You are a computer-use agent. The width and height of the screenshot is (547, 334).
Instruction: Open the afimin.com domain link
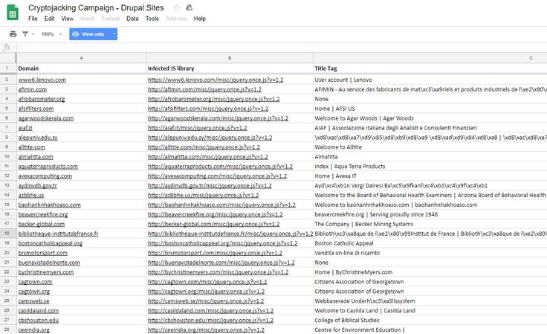click(x=33, y=89)
